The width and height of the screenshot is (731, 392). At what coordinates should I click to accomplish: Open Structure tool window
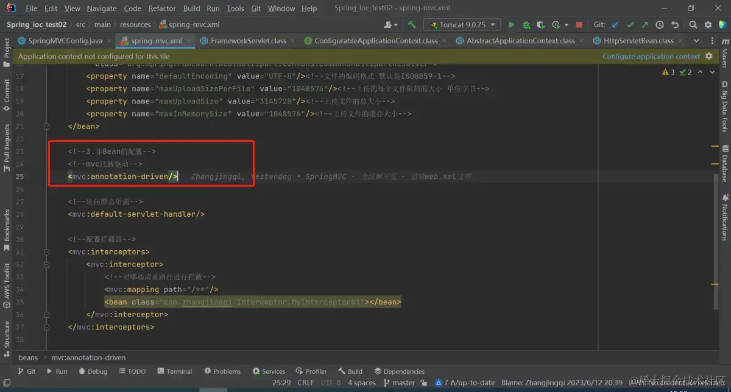click(x=7, y=338)
